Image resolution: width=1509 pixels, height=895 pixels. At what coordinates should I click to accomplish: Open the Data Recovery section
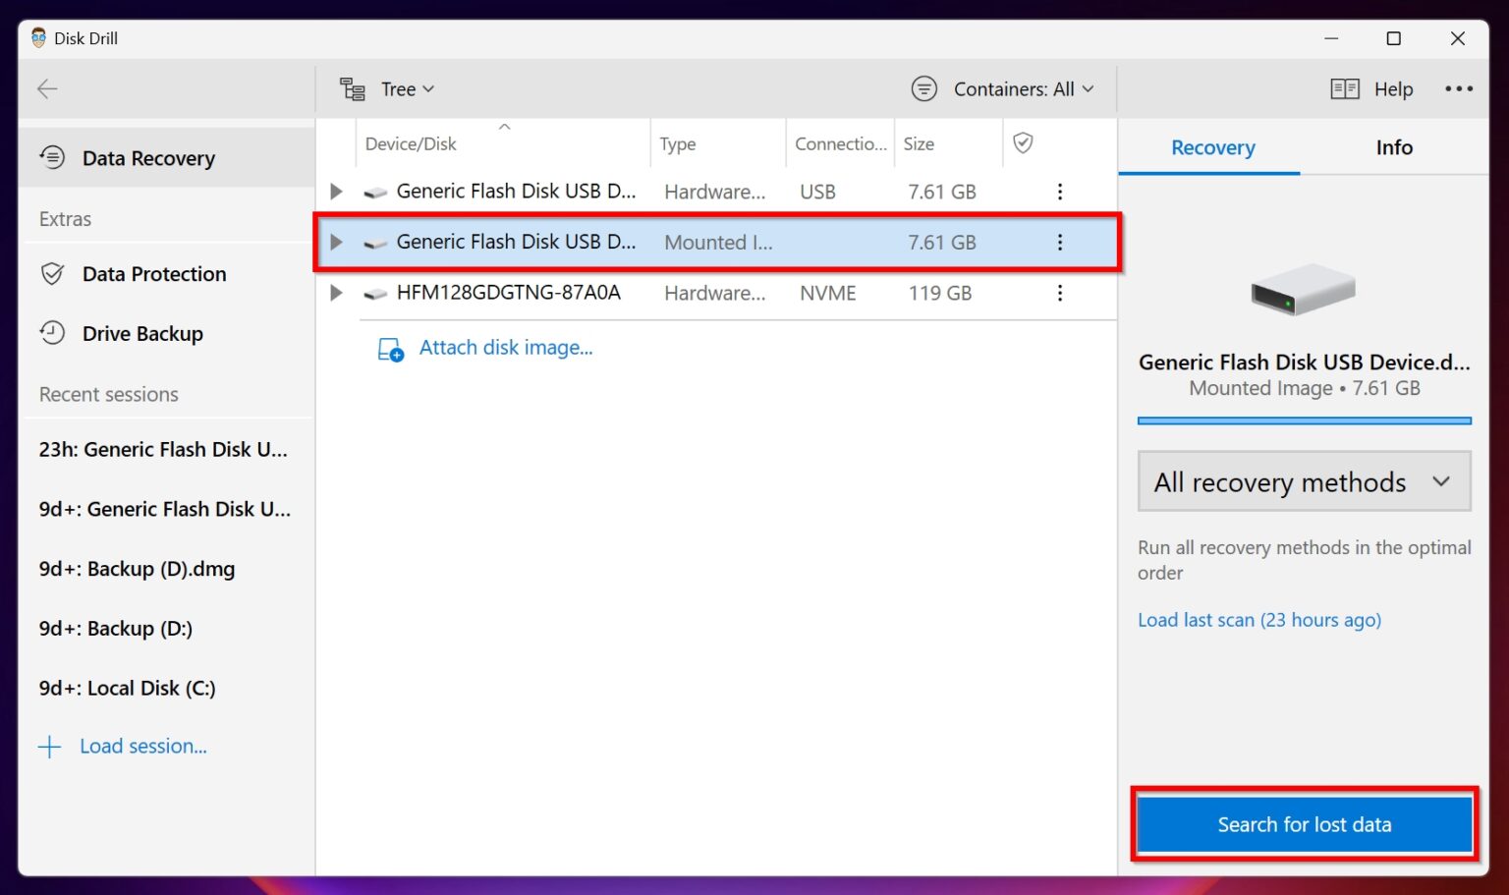point(148,157)
